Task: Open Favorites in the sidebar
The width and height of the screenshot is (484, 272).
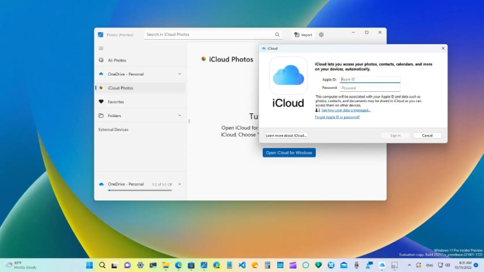Action: click(141, 102)
